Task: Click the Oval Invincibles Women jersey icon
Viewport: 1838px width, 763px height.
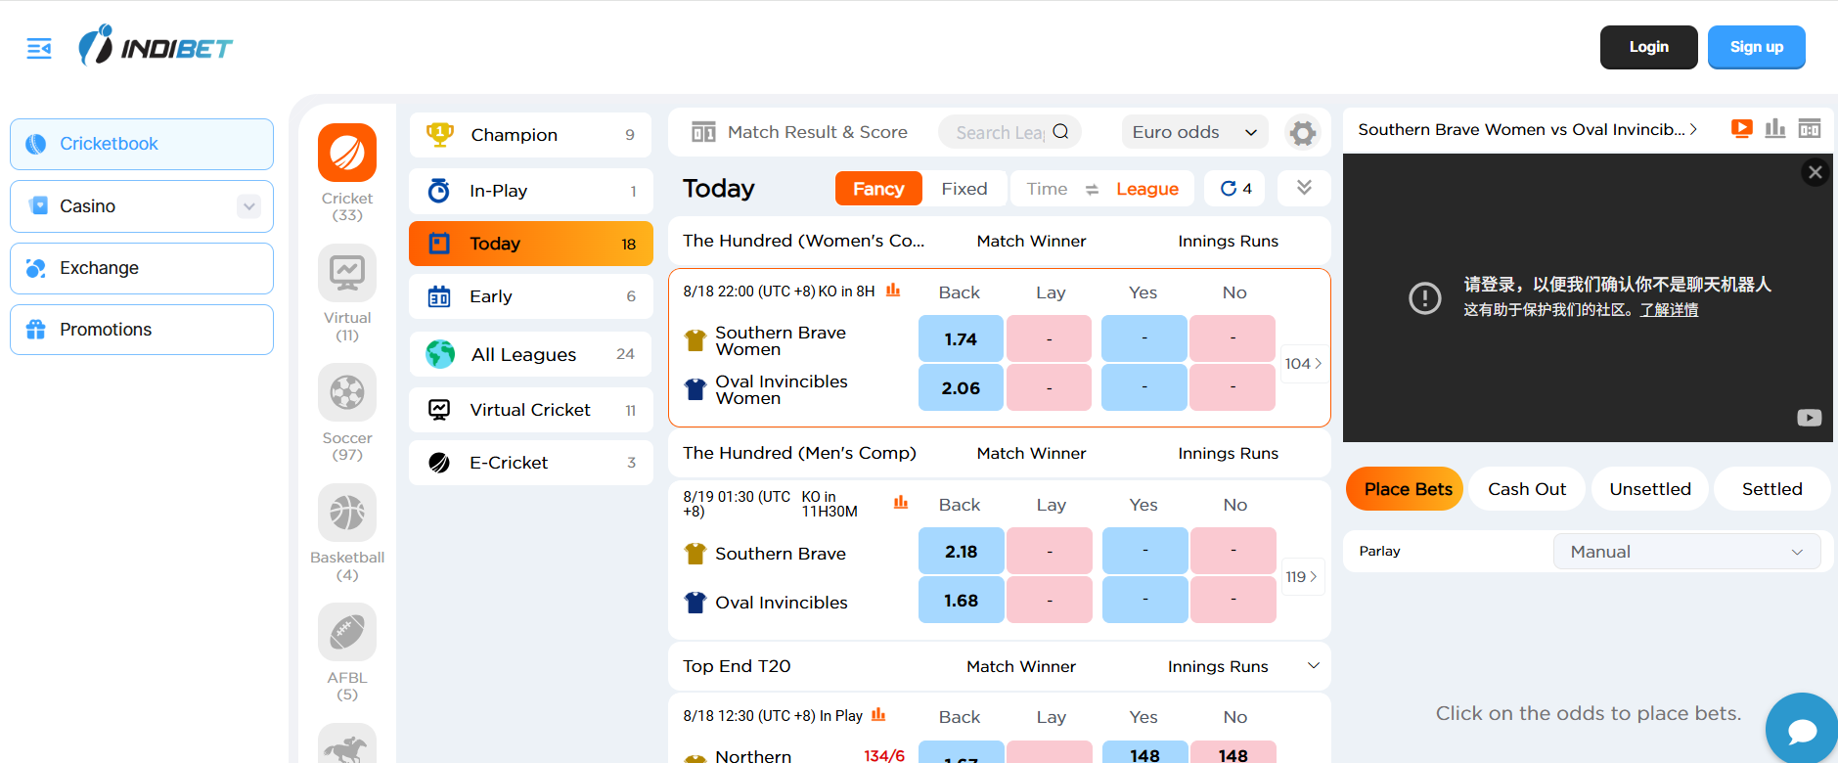Action: [695, 389]
